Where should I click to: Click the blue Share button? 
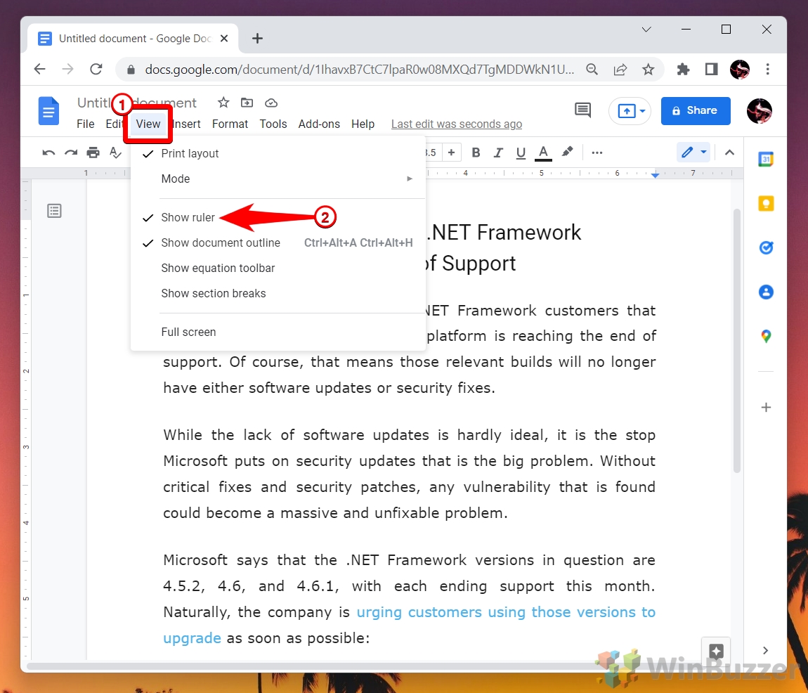[x=695, y=111]
